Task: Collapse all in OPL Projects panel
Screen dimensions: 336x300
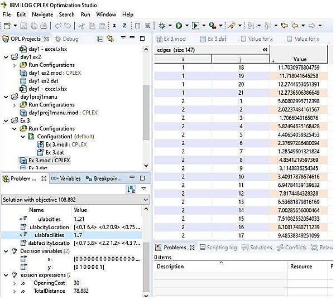Action: (x=100, y=39)
